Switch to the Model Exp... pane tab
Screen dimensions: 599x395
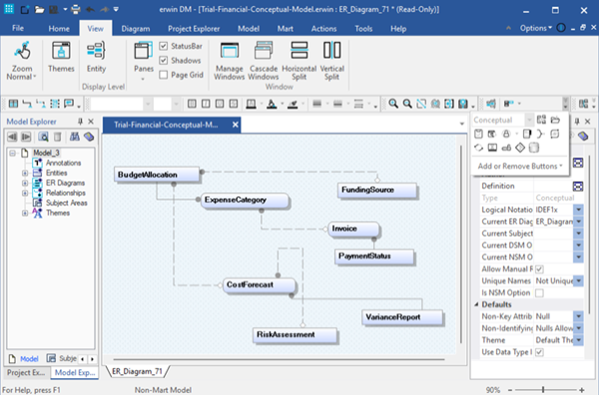(75, 372)
